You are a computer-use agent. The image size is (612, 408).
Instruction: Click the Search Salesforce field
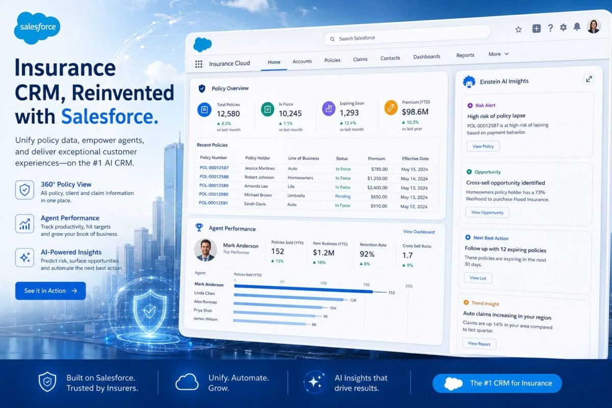(x=407, y=35)
